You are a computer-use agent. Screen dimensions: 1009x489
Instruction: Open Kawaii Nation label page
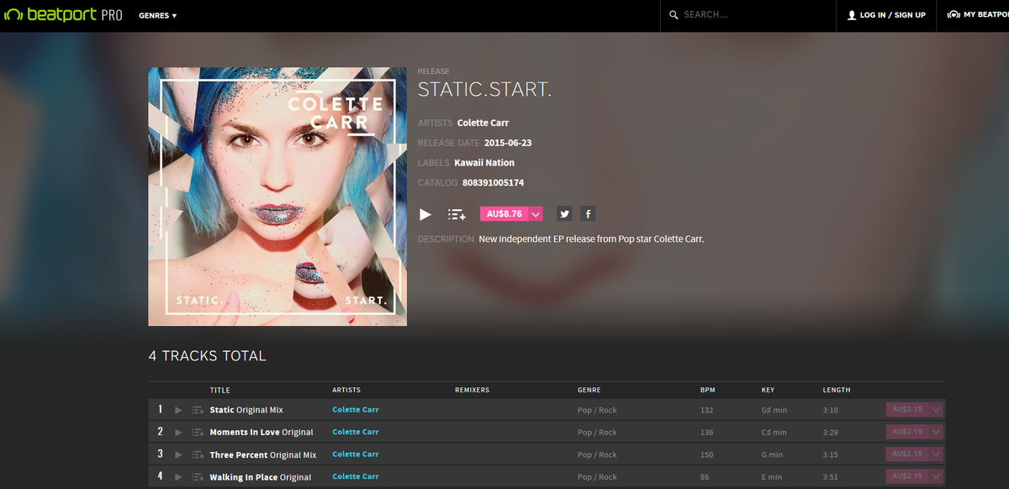[484, 163]
